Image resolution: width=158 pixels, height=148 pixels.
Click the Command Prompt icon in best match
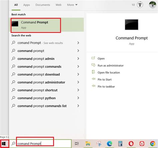point(15,24)
